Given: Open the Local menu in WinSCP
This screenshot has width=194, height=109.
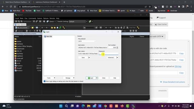Looking at the screenshot, I should click(x=17, y=18).
